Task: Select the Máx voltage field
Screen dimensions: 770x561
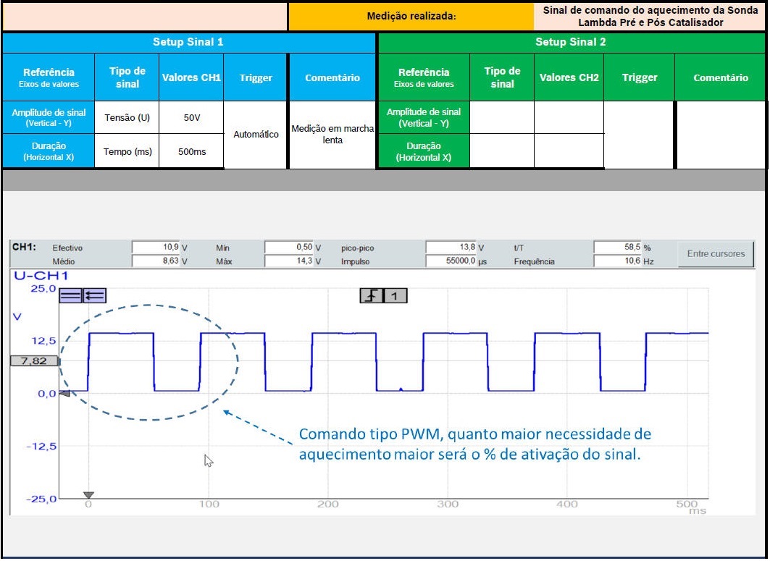Action: [x=288, y=261]
